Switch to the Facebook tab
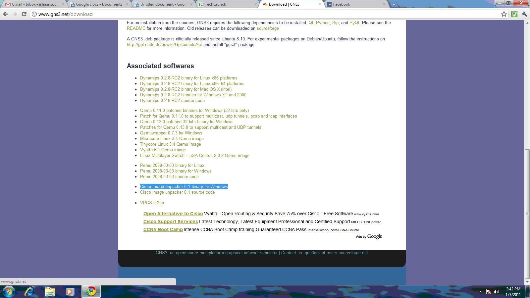The image size is (530, 298). click(x=356, y=4)
